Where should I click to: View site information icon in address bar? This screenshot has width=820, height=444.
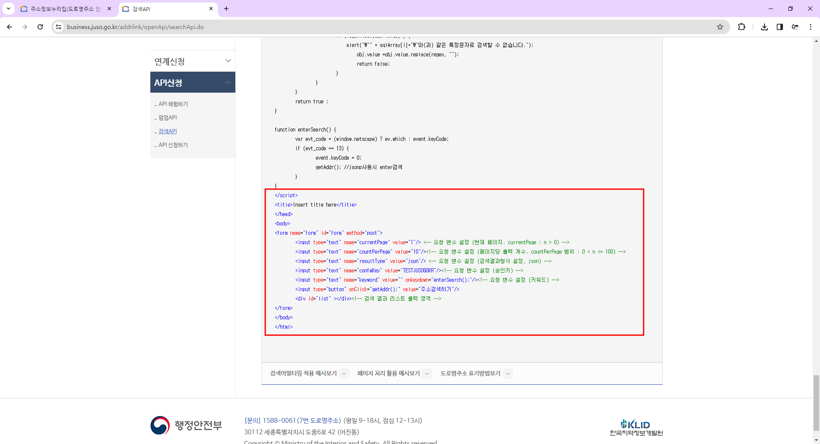[59, 27]
